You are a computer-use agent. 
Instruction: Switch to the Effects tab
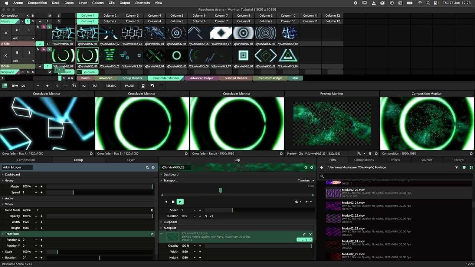point(395,160)
